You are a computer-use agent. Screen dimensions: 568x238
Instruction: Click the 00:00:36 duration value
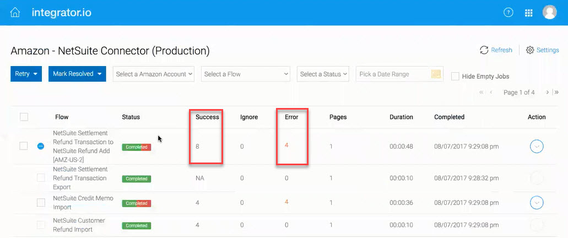[402, 203]
